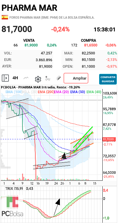118x223 pixels.
Task: Click the VENTA price 81,9000
Action: [31, 45]
